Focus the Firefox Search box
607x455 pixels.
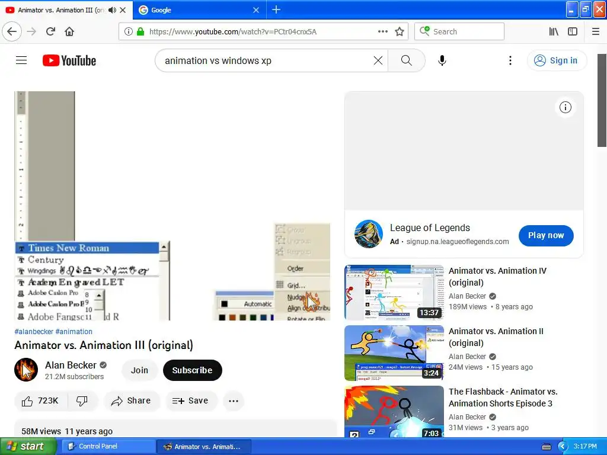coord(459,31)
